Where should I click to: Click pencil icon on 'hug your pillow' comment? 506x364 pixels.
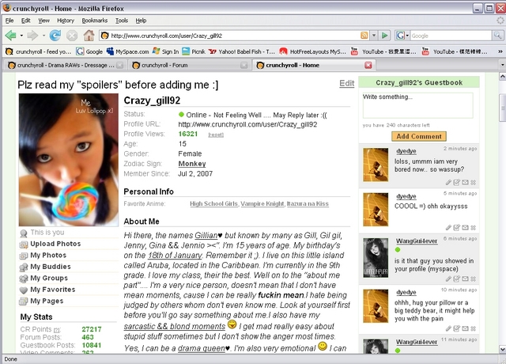tap(448, 328)
